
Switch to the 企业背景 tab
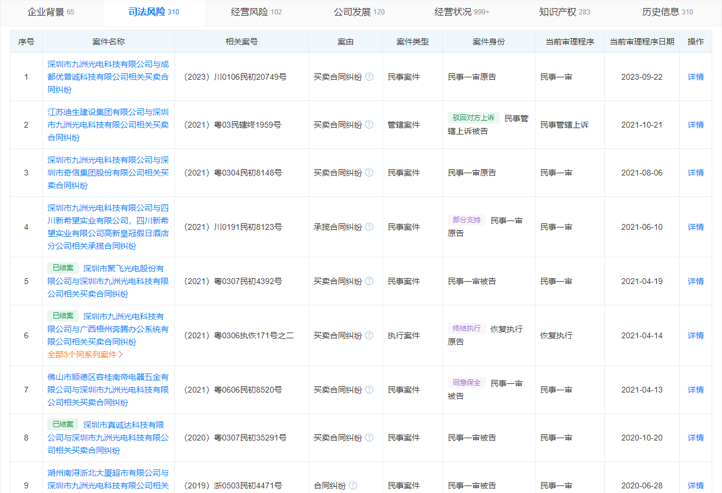tap(51, 12)
